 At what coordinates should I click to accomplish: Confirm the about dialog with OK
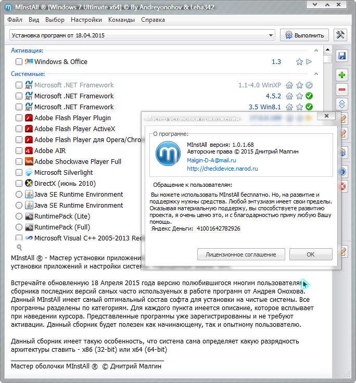tap(311, 254)
